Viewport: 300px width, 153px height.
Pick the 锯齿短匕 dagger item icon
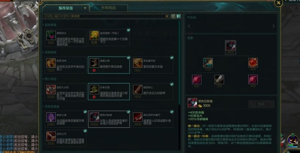[x=138, y=90]
